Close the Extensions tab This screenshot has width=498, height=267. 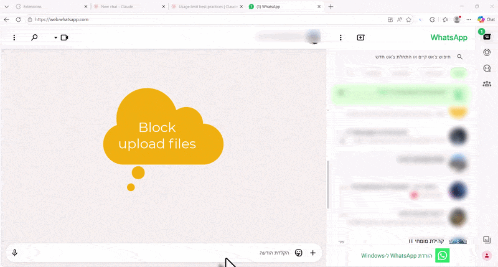click(x=86, y=7)
